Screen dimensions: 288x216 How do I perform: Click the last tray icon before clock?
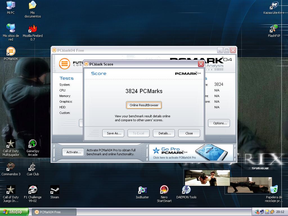pyautogui.click(x=272, y=212)
